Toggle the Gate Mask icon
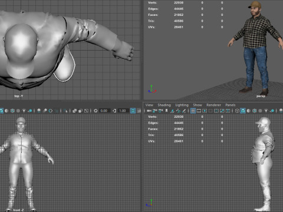Screen dimensions: 283x212 point(210,111)
